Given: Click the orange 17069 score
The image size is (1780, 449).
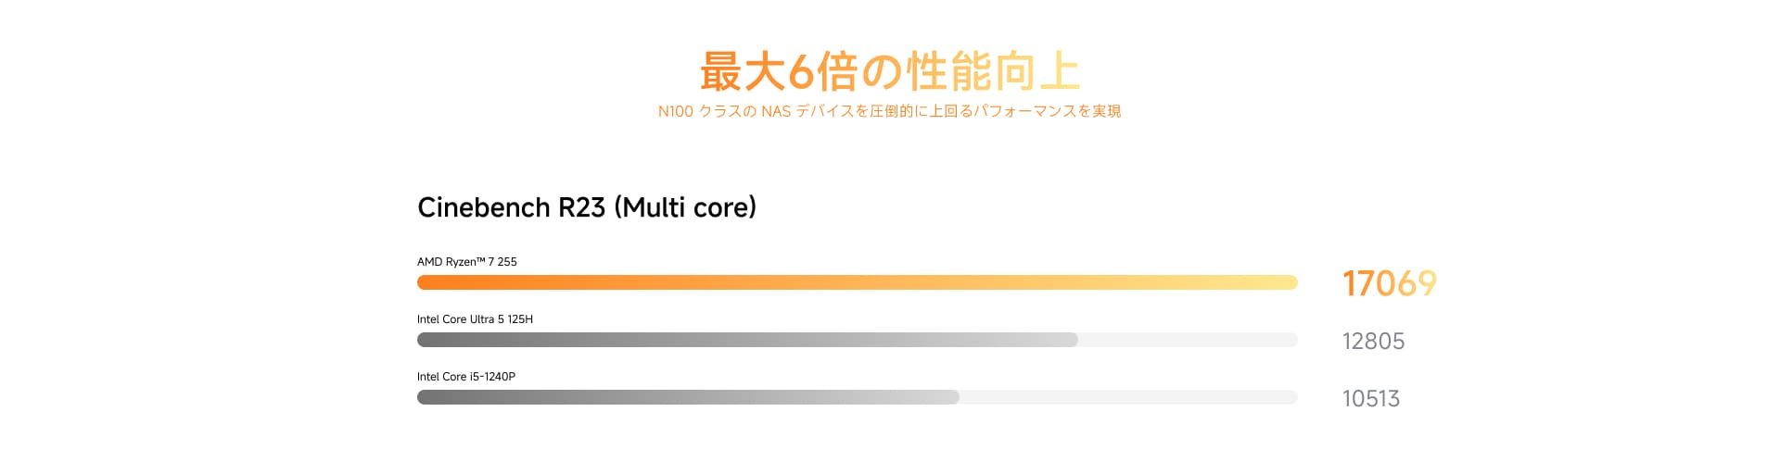Looking at the screenshot, I should pos(1389,283).
